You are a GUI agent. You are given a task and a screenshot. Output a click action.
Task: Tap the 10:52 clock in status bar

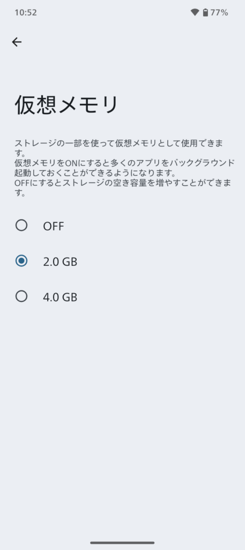pos(26,13)
